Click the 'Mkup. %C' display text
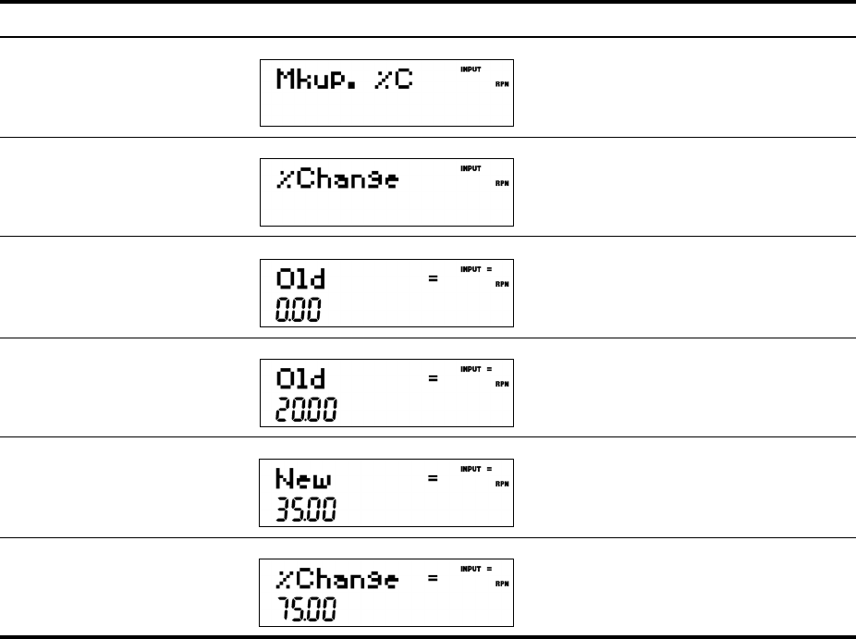Viewport: 856px width, 639px height. (x=342, y=80)
